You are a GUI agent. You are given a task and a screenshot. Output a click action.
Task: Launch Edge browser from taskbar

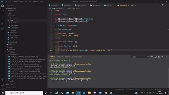click(57, 93)
